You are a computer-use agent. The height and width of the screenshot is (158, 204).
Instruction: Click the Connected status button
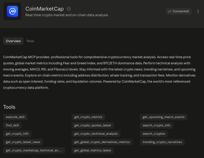(x=178, y=11)
